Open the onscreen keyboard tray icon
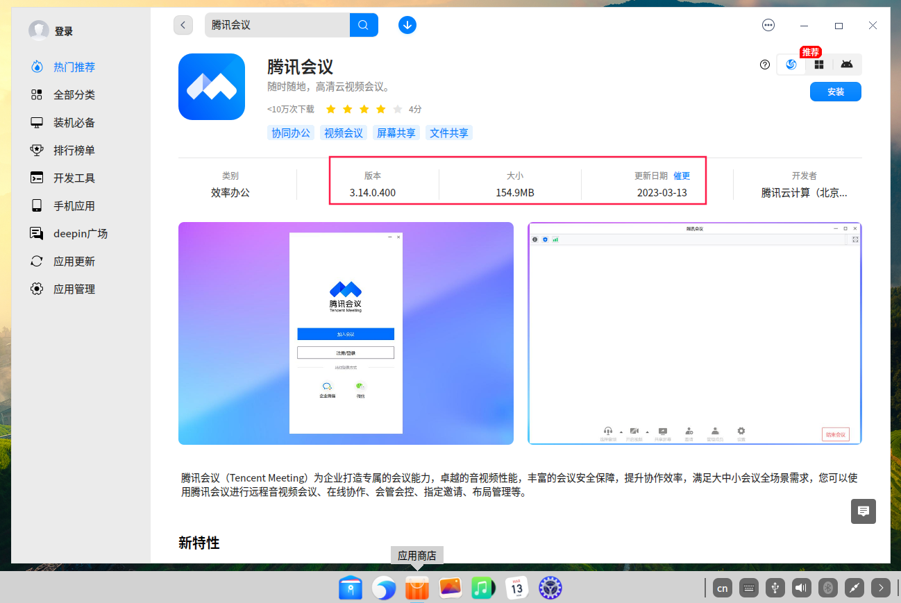The image size is (901, 603). coord(749,588)
